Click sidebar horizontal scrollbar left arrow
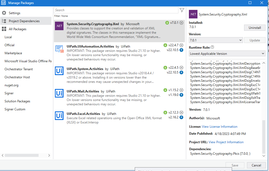The height and width of the screenshot is (171, 269). coord(3,156)
